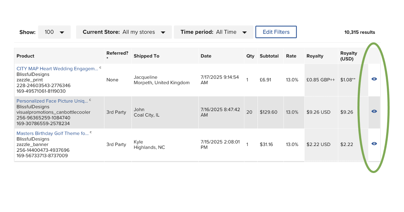404x212 pixels.
Task: Click the Shipped To column header
Action: click(x=146, y=56)
